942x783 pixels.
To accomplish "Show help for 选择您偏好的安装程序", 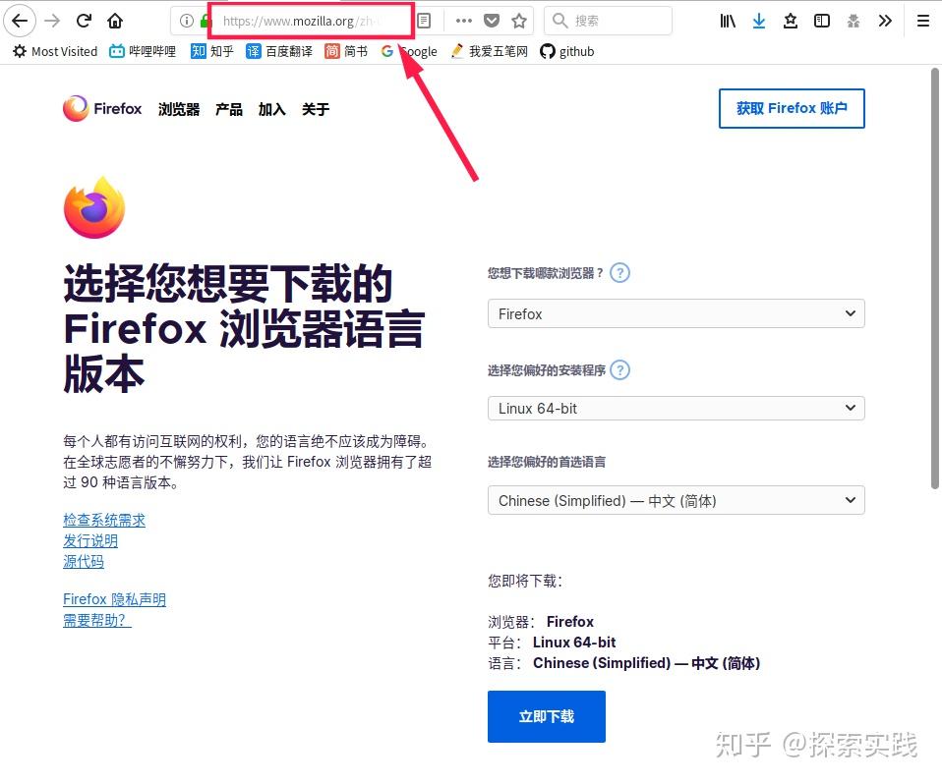I will click(620, 369).
